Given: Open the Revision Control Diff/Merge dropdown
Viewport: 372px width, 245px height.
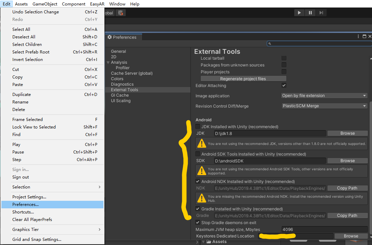Looking at the screenshot, I should pos(324,106).
